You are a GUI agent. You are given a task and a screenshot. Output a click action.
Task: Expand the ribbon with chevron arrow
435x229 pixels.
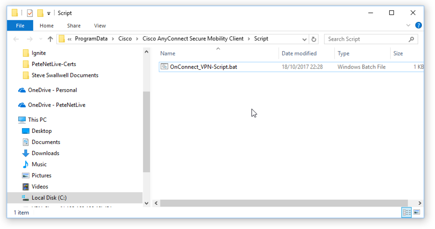(x=408, y=26)
